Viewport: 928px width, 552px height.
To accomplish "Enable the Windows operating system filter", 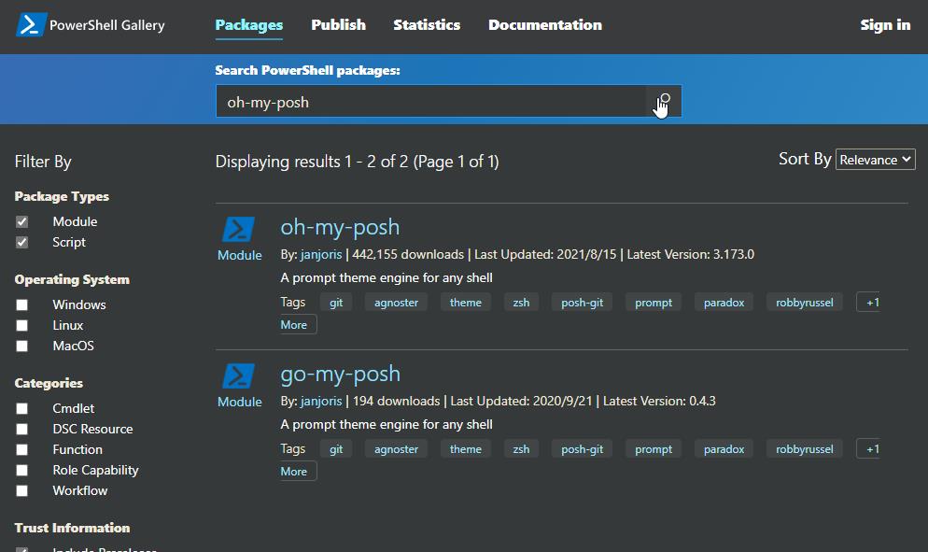I will [22, 305].
